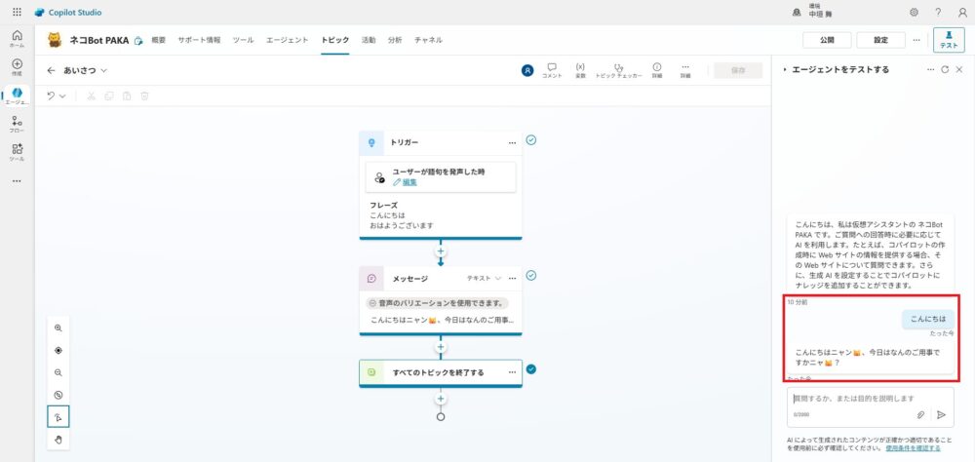Open the サポート情報 tab
The height and width of the screenshot is (462, 975).
click(199, 40)
